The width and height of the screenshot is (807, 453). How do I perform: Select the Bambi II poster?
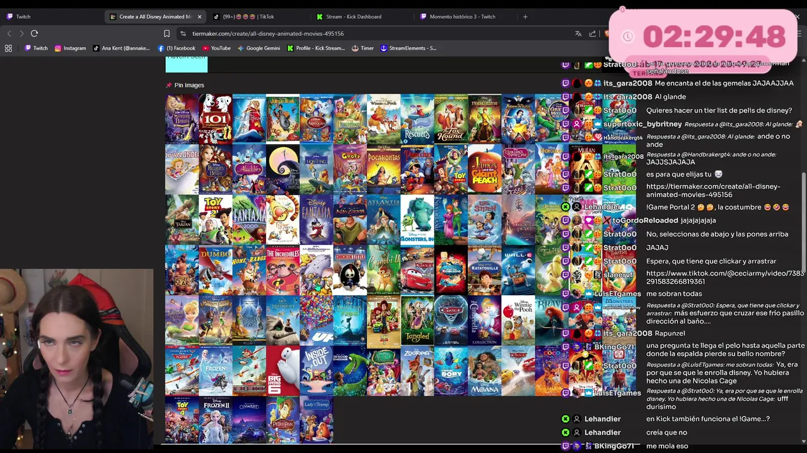(x=383, y=270)
